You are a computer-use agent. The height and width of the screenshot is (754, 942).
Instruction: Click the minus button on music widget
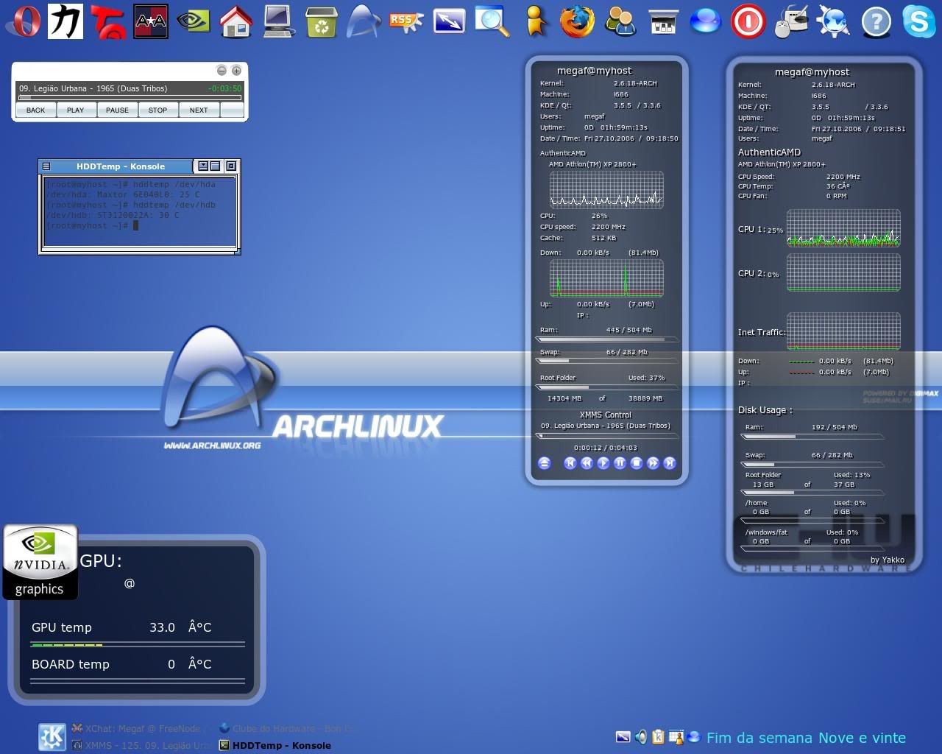[222, 71]
